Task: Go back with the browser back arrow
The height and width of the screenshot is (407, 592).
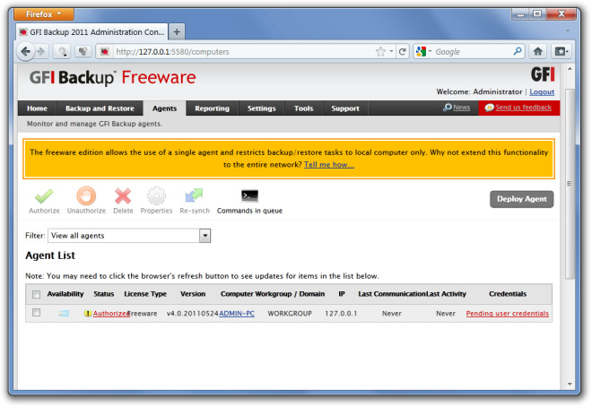Action: tap(26, 51)
